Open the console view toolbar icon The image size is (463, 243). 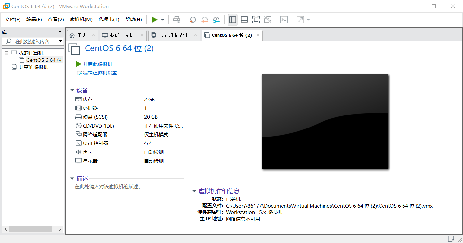click(x=284, y=20)
